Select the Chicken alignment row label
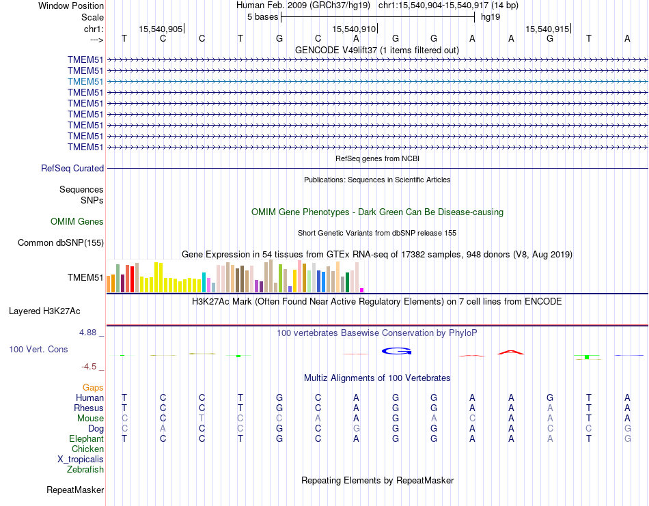The height and width of the screenshot is (506, 649). coord(87,449)
